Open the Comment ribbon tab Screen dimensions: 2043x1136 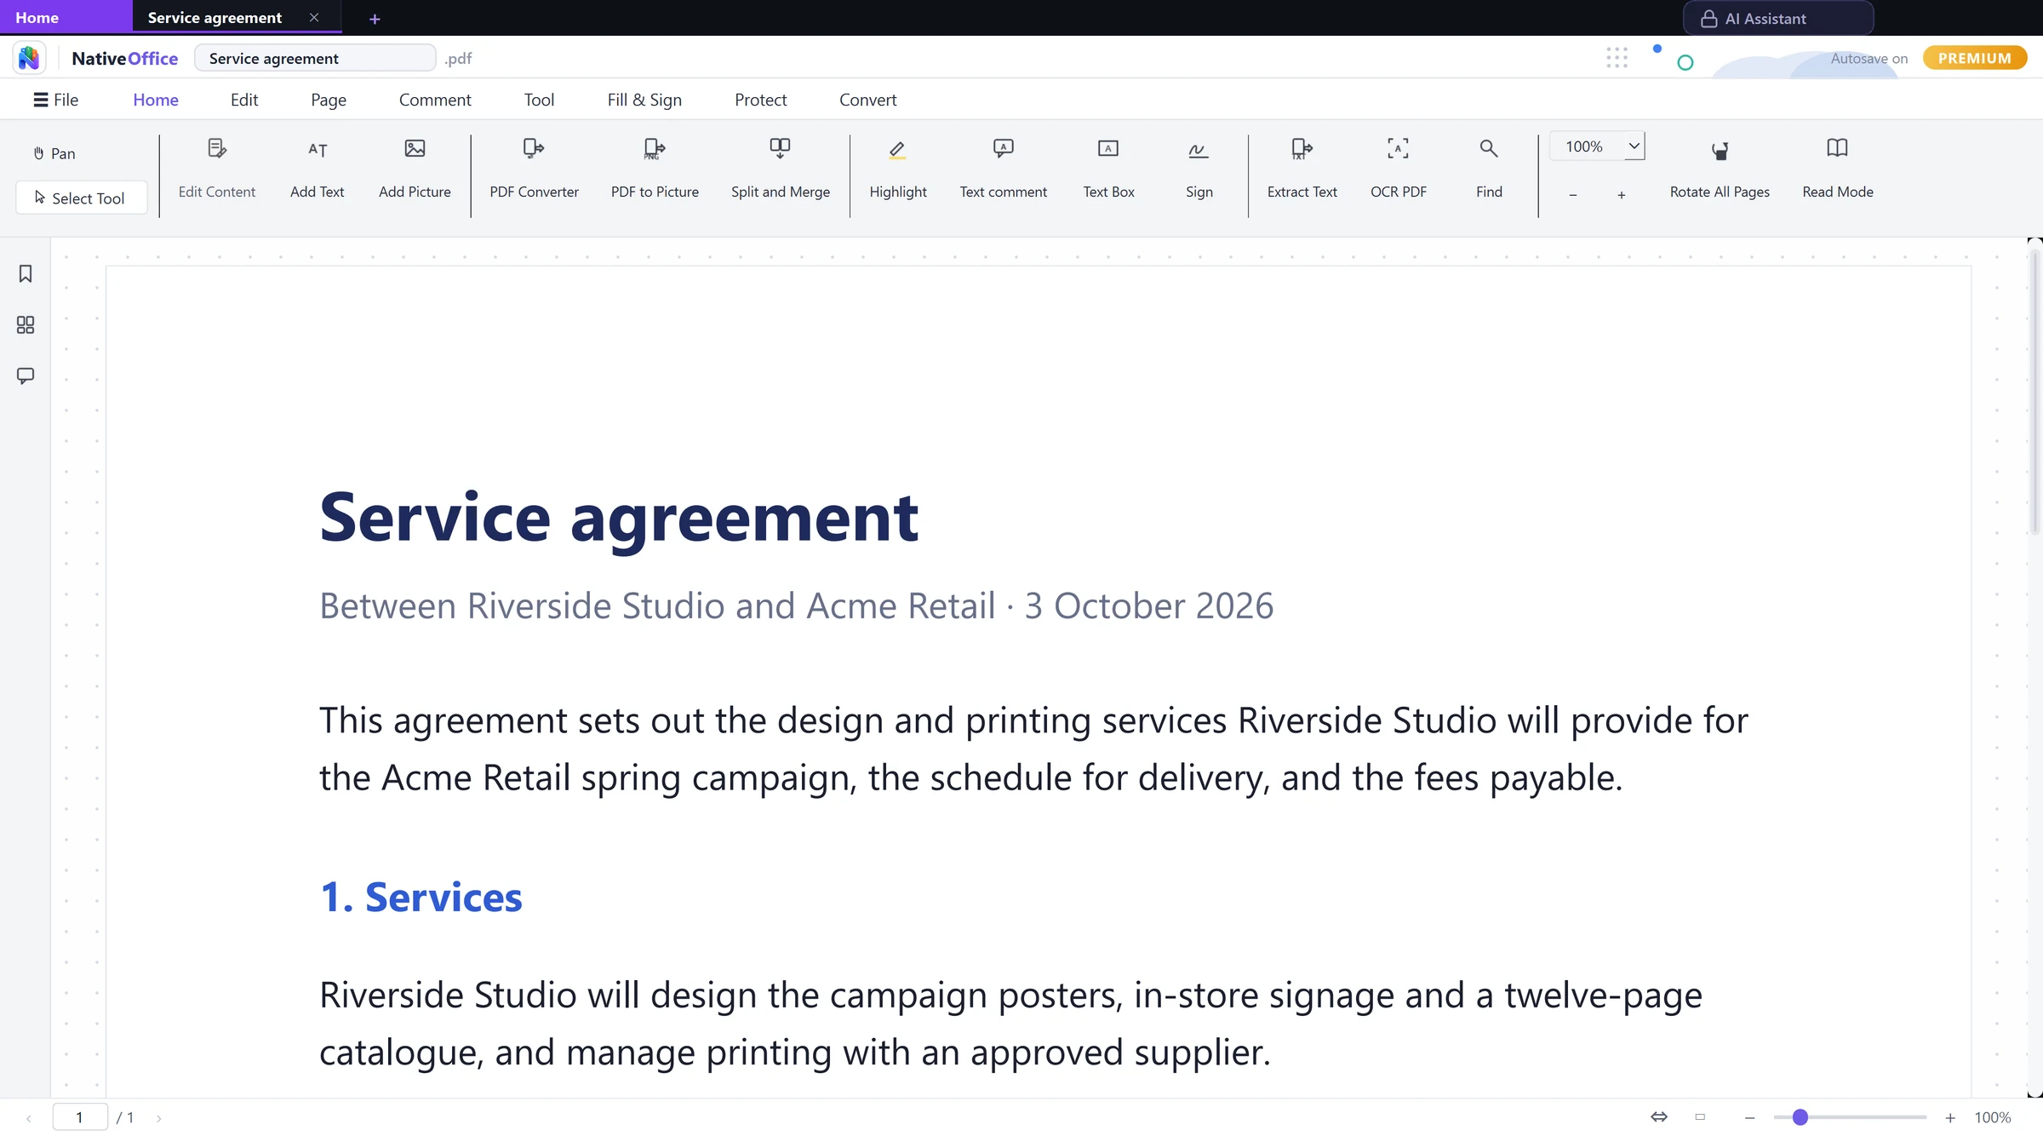click(435, 100)
